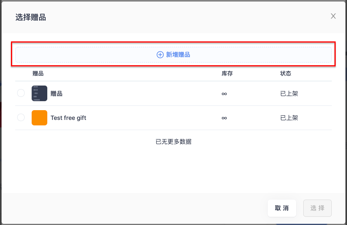Image resolution: width=347 pixels, height=225 pixels.
Task: Click the Test free gift name text
Action: (x=68, y=118)
